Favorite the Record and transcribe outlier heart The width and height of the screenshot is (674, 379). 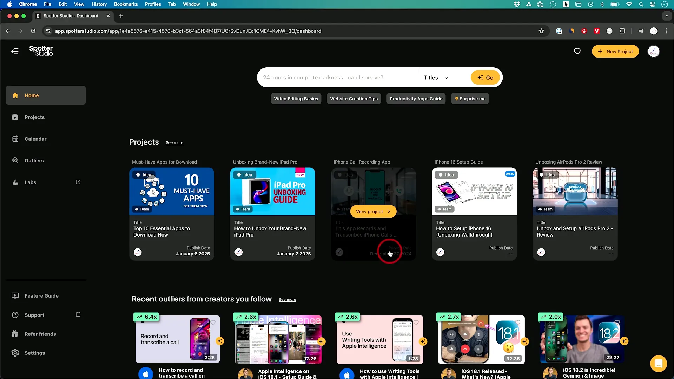tap(213, 322)
